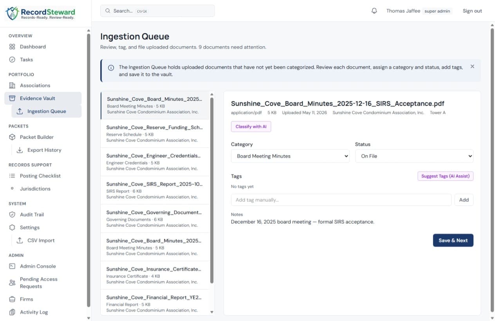Viewport: 495px width, 321px height.
Task: Click the Activity Log clipboard icon
Action: (12, 312)
